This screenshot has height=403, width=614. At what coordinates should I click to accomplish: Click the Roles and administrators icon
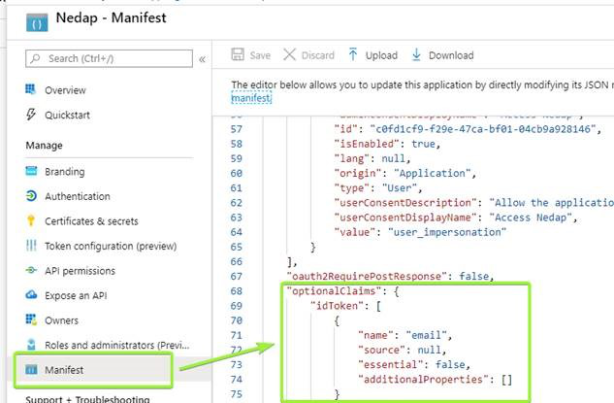(x=31, y=344)
